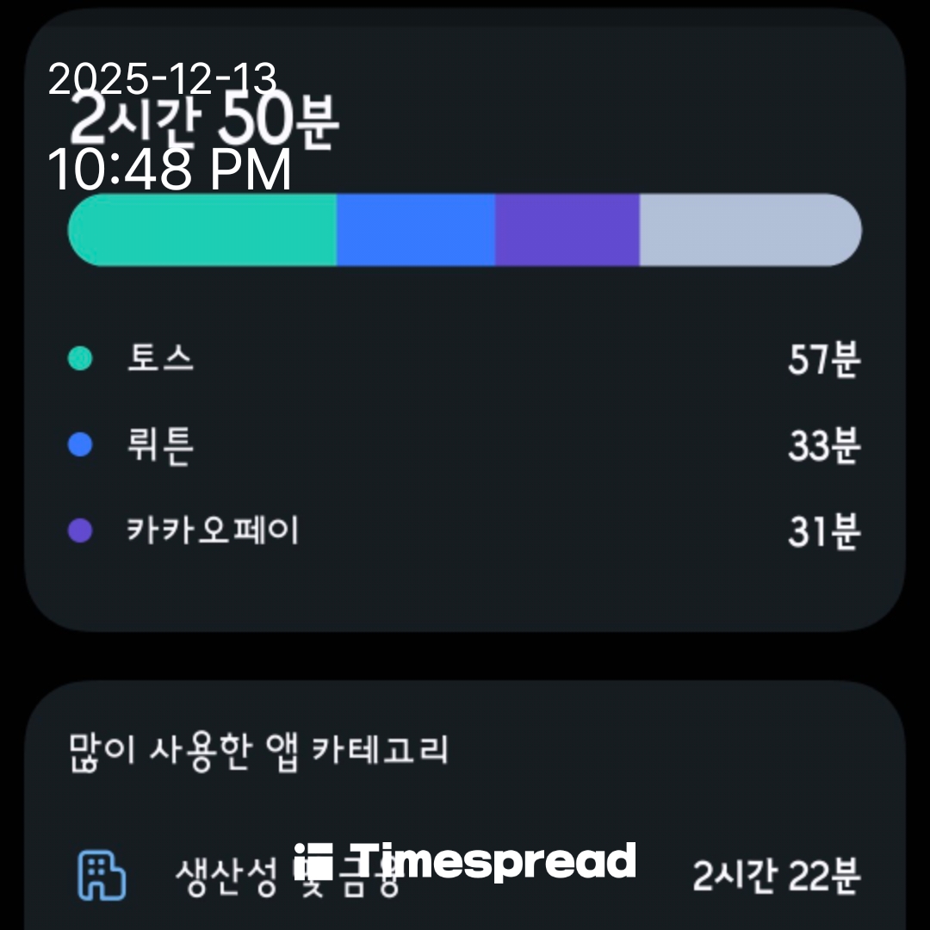Click the gray remaining segment of usage bar
The width and height of the screenshot is (930, 930).
pos(749,230)
